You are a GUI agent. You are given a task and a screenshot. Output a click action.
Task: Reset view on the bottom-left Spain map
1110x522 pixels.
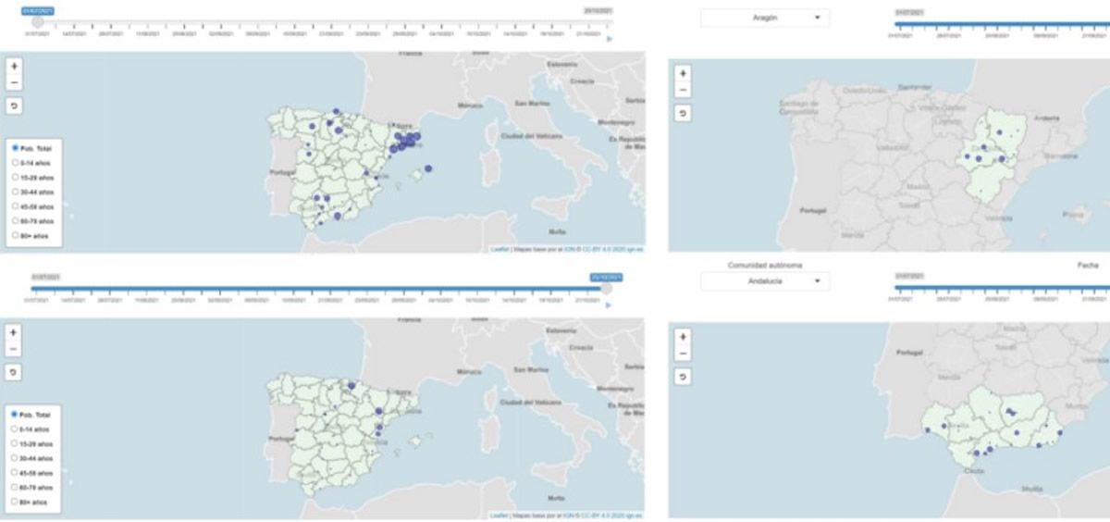click(14, 371)
